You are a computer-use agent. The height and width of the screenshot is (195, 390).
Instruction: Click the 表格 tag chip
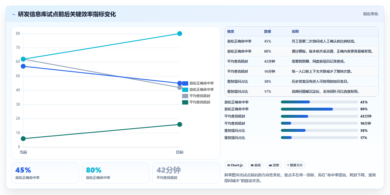click(256, 165)
